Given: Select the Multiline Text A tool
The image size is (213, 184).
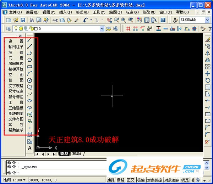Looking at the screenshot, I should click(x=30, y=148).
